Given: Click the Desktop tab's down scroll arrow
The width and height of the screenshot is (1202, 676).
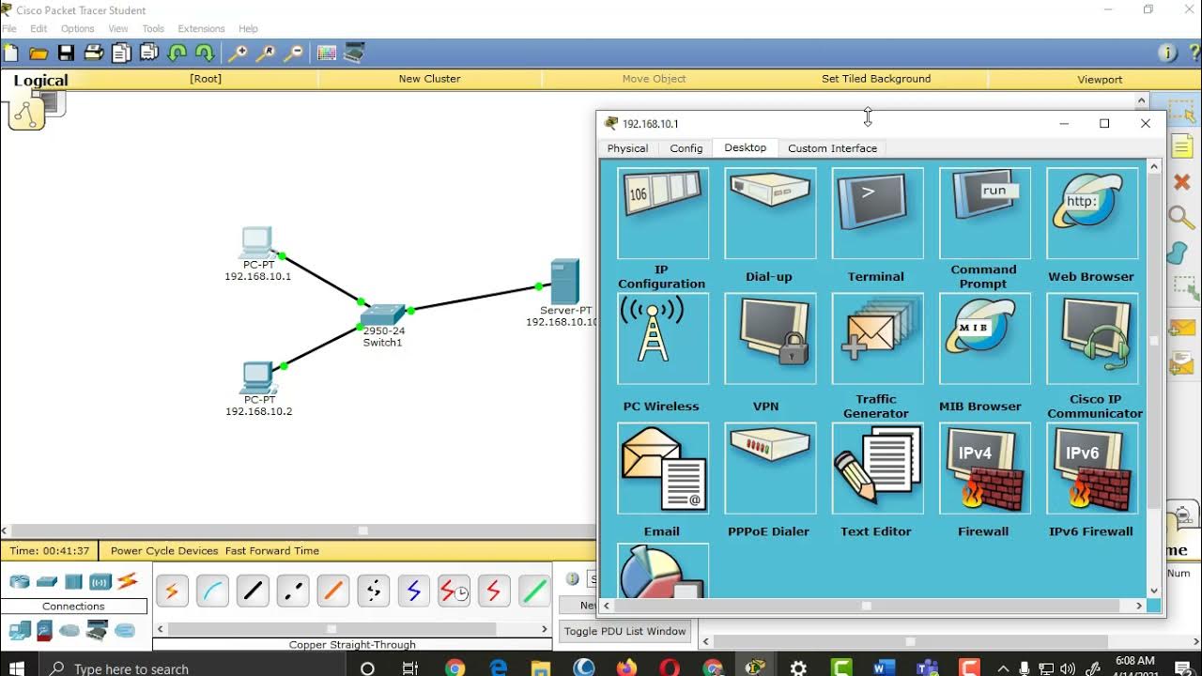Looking at the screenshot, I should click(x=1154, y=591).
